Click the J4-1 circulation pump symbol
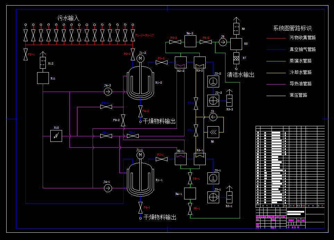Image resolution: width=334 pixels, height=240 pixels. coord(108,188)
